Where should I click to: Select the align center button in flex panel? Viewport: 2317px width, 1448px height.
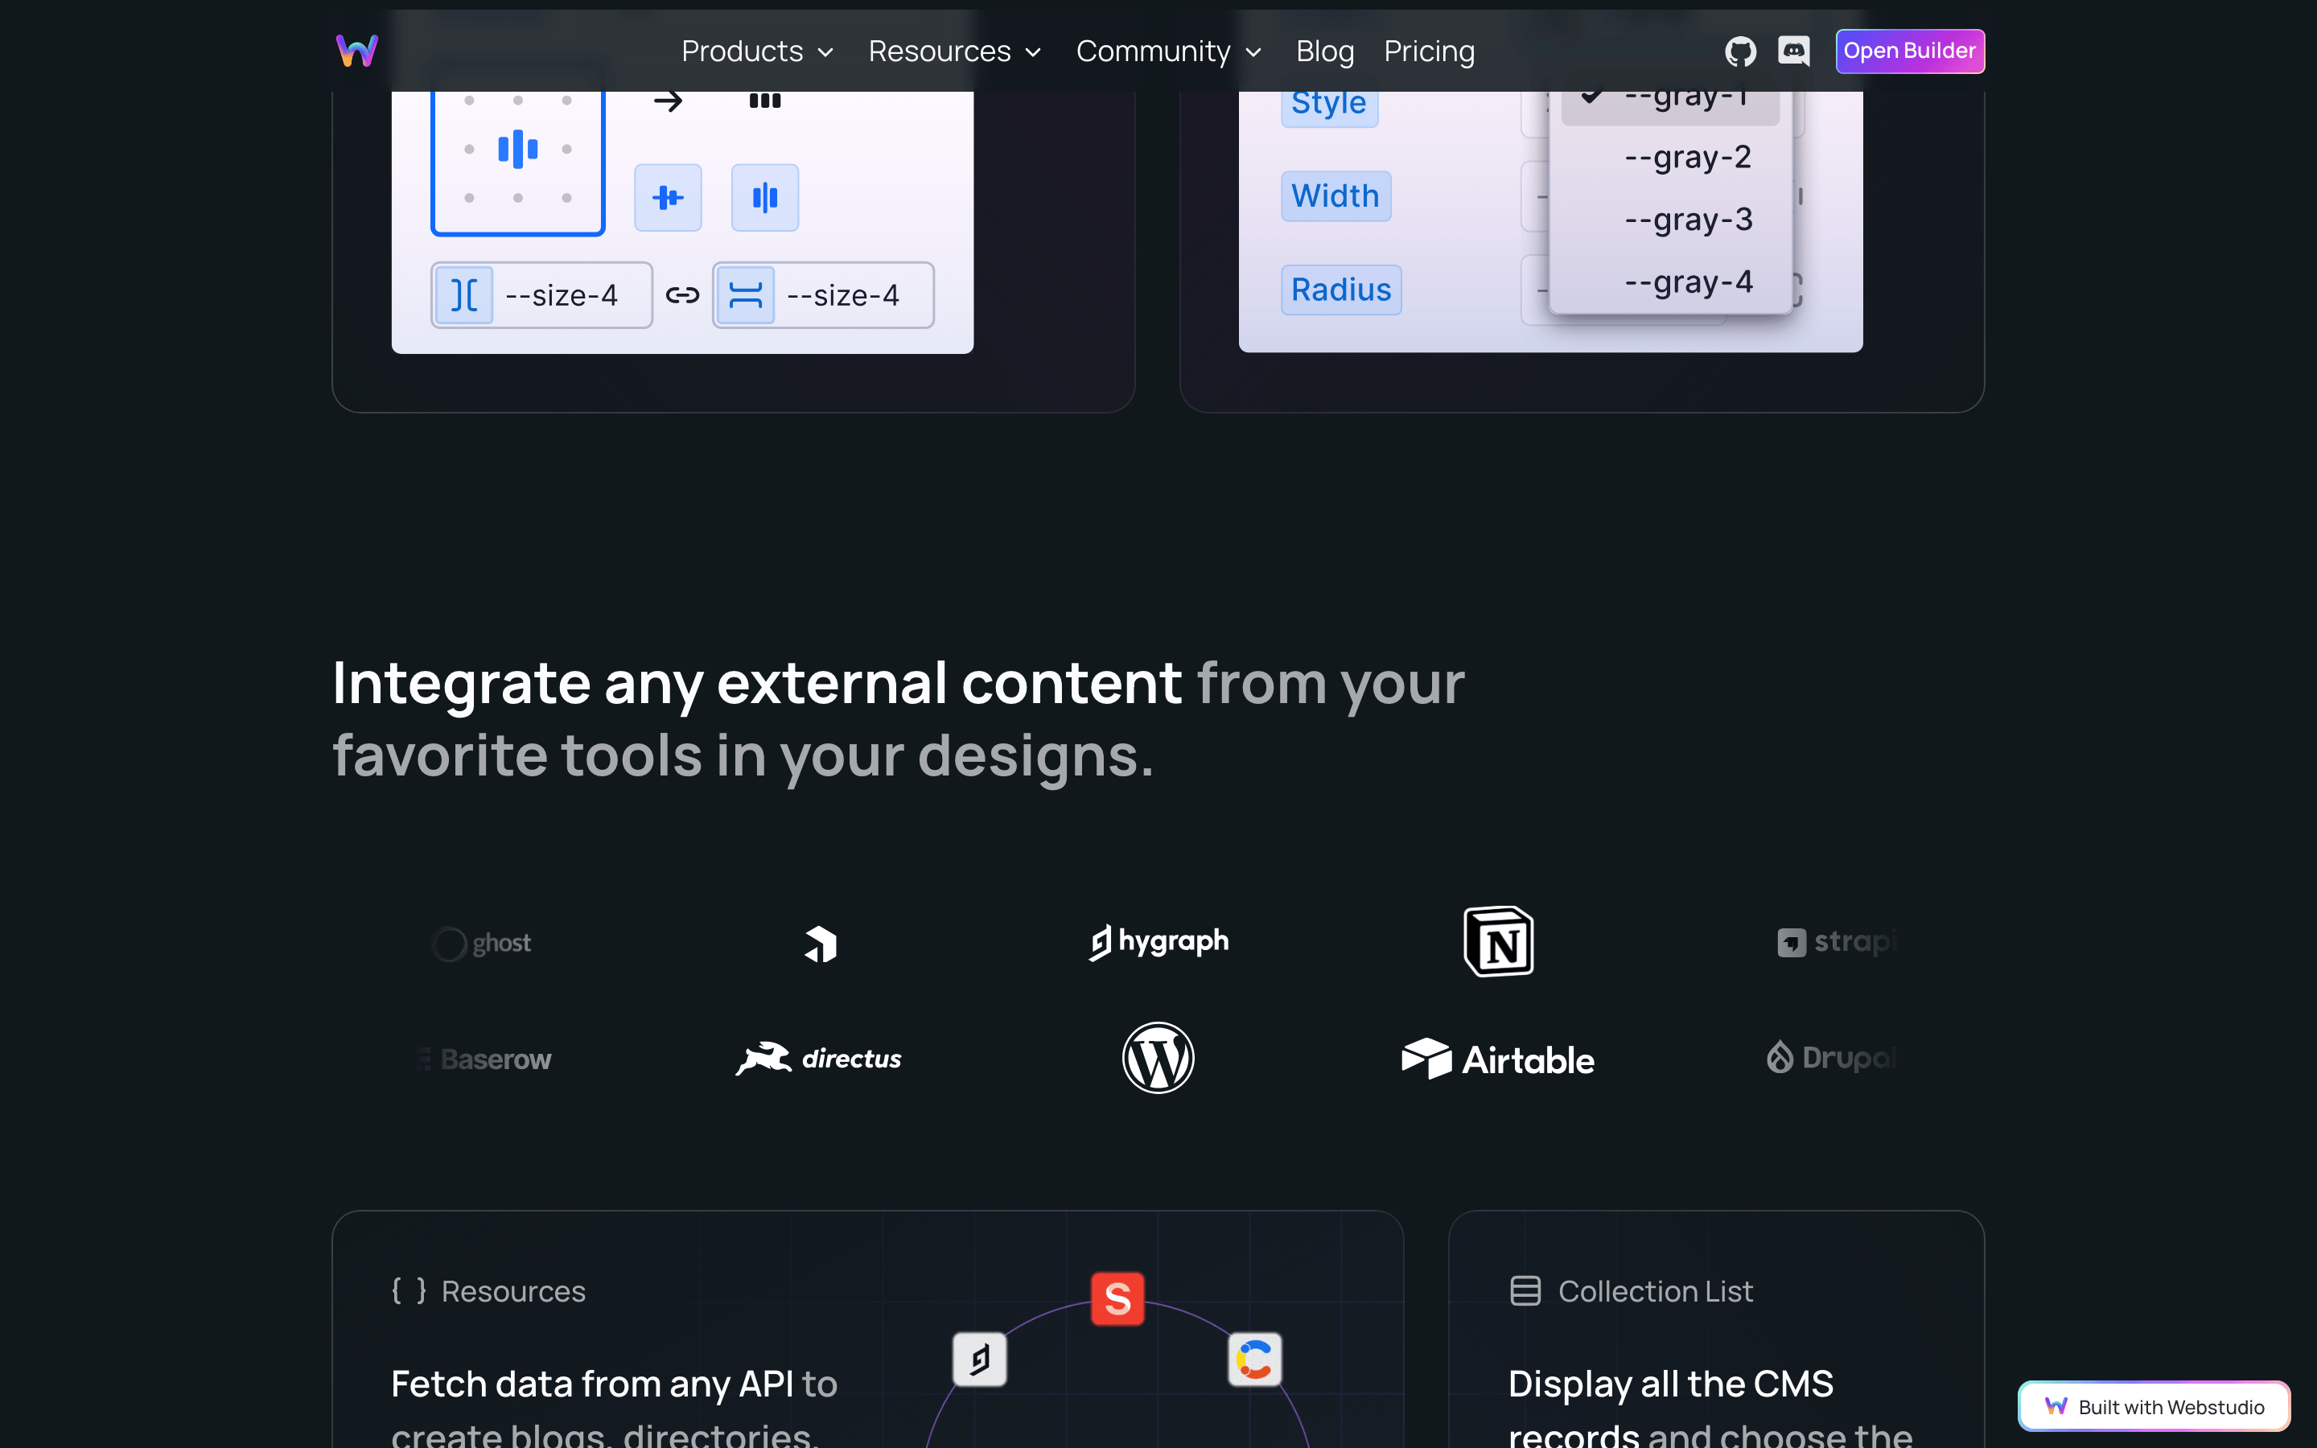(669, 197)
